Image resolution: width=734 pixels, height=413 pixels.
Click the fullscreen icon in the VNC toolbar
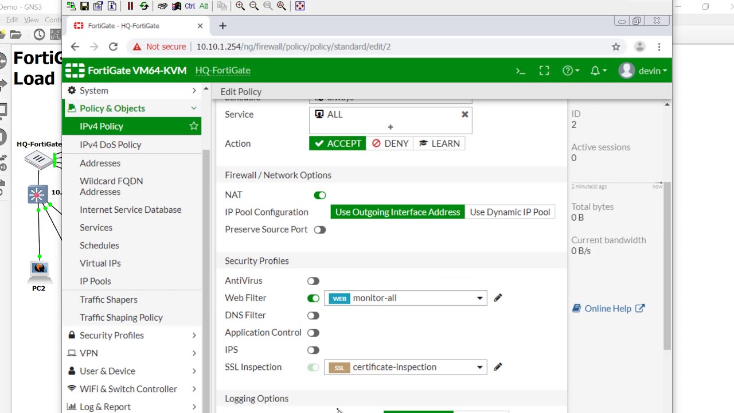pos(300,6)
